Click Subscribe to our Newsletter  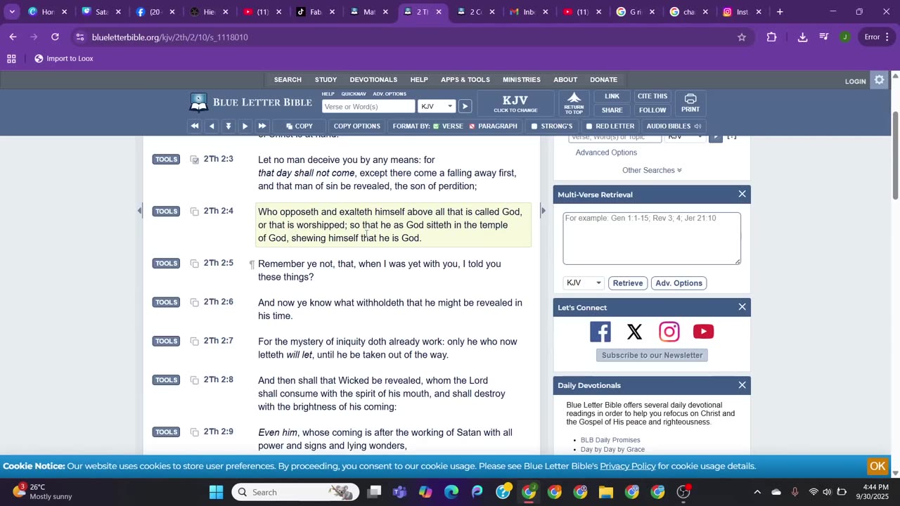coord(652,356)
